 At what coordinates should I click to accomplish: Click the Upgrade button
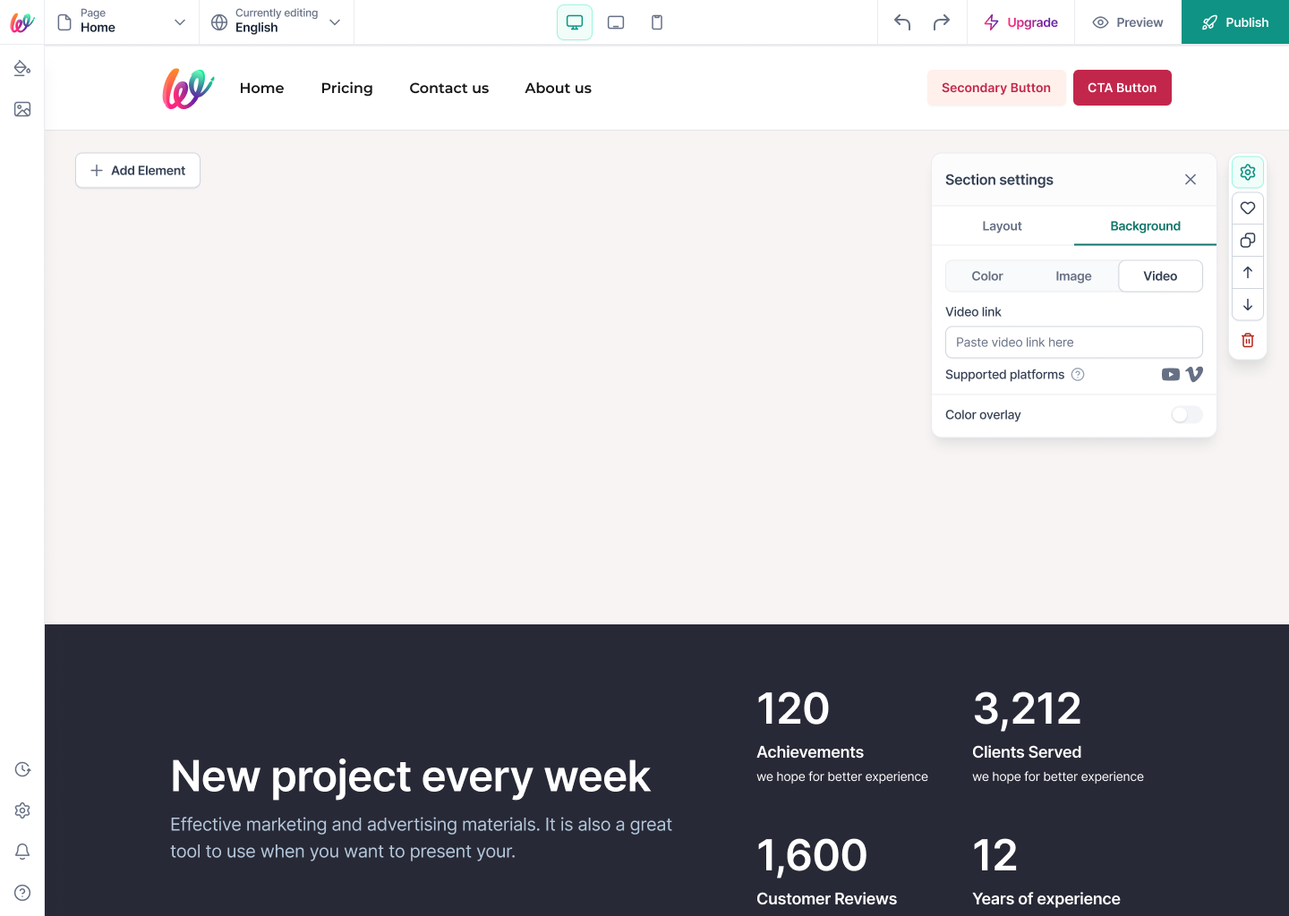(1020, 22)
